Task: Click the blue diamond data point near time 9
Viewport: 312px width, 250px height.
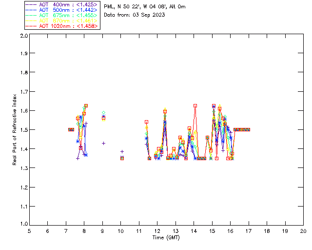Action: [103, 113]
